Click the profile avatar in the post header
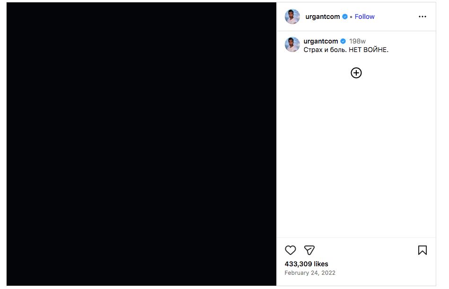Screen dimensions: 449x289 (x=292, y=17)
